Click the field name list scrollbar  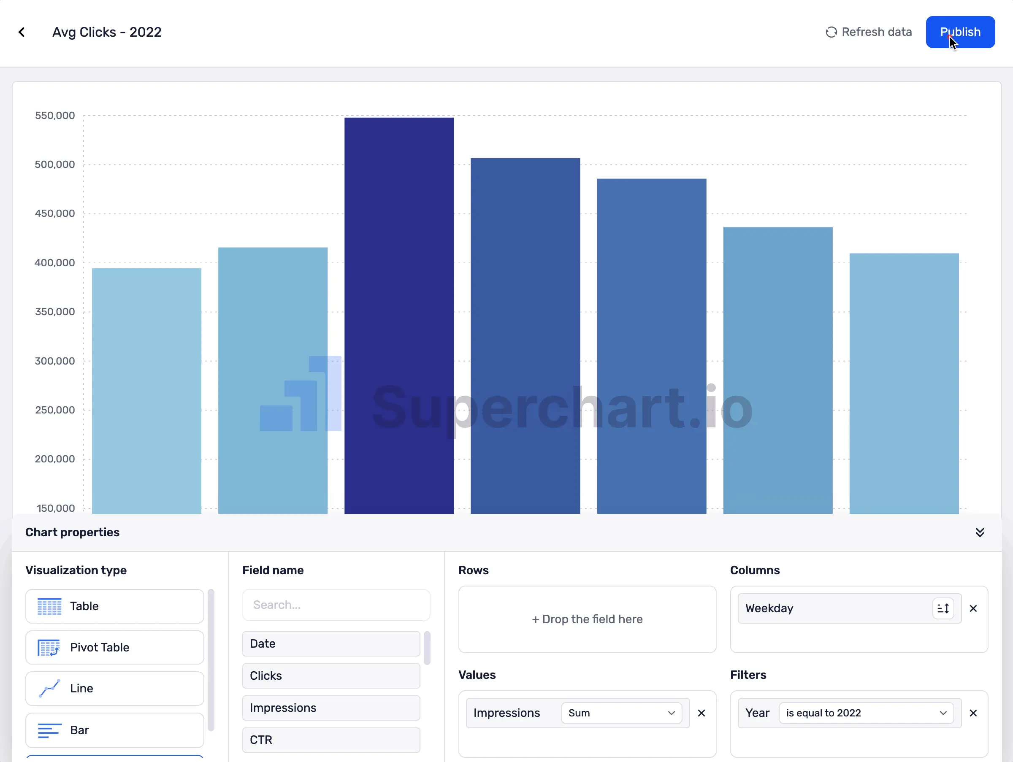pos(427,648)
